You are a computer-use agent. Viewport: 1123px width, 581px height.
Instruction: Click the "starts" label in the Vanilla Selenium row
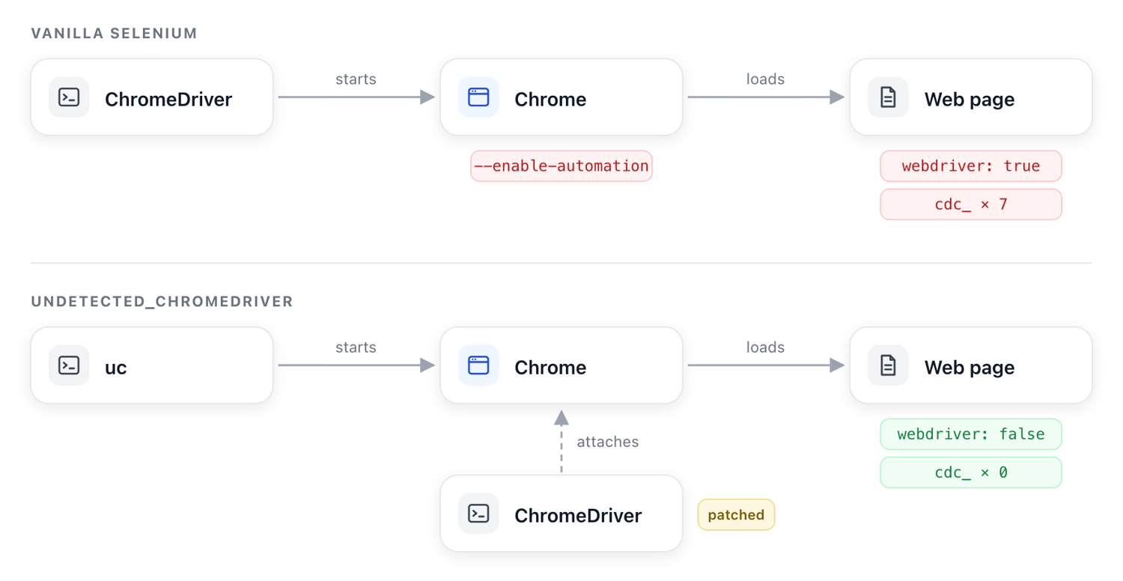[356, 79]
